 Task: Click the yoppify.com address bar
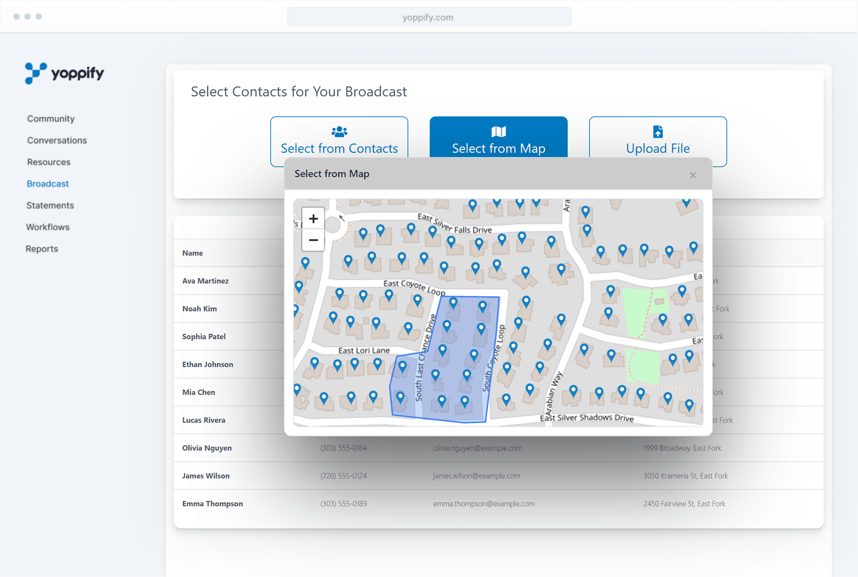click(429, 17)
